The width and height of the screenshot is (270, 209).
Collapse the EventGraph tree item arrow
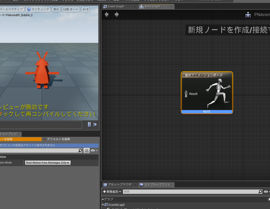[103, 205]
